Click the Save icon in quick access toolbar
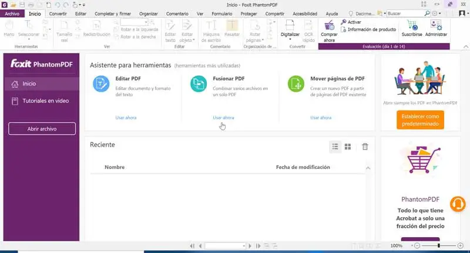Viewport: 470px width, 253px height. coord(22,5)
